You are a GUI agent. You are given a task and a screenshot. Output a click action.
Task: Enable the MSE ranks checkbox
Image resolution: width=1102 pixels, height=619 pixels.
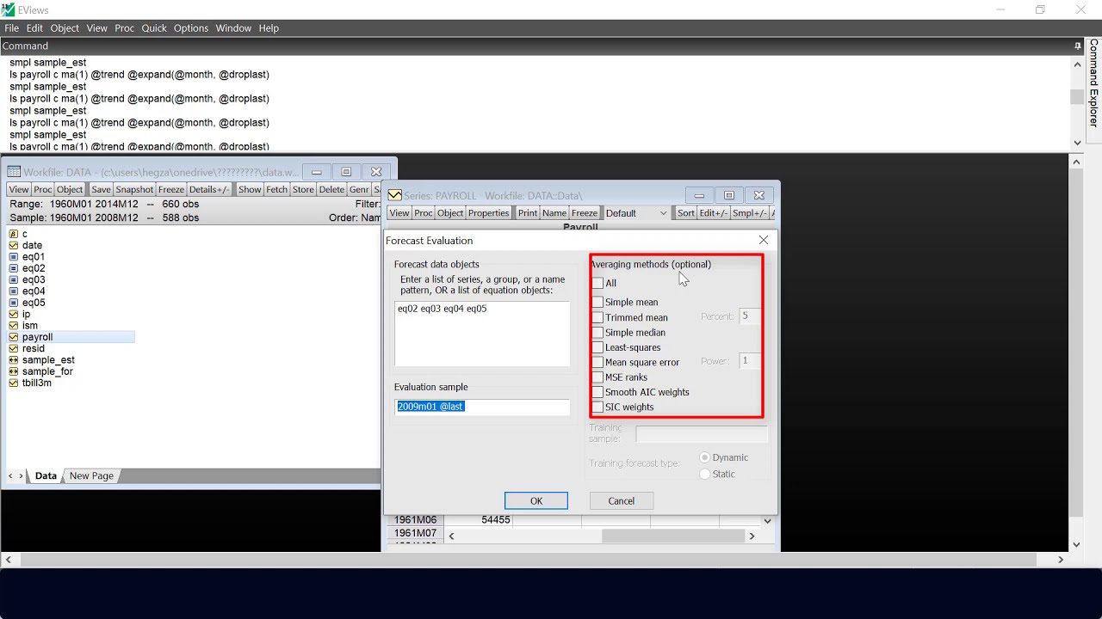click(597, 377)
